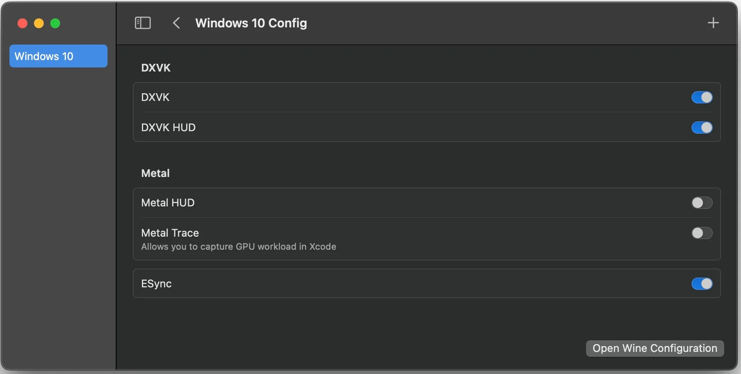Image resolution: width=741 pixels, height=374 pixels.
Task: Disable the DXVK toggle
Action: [x=701, y=97]
